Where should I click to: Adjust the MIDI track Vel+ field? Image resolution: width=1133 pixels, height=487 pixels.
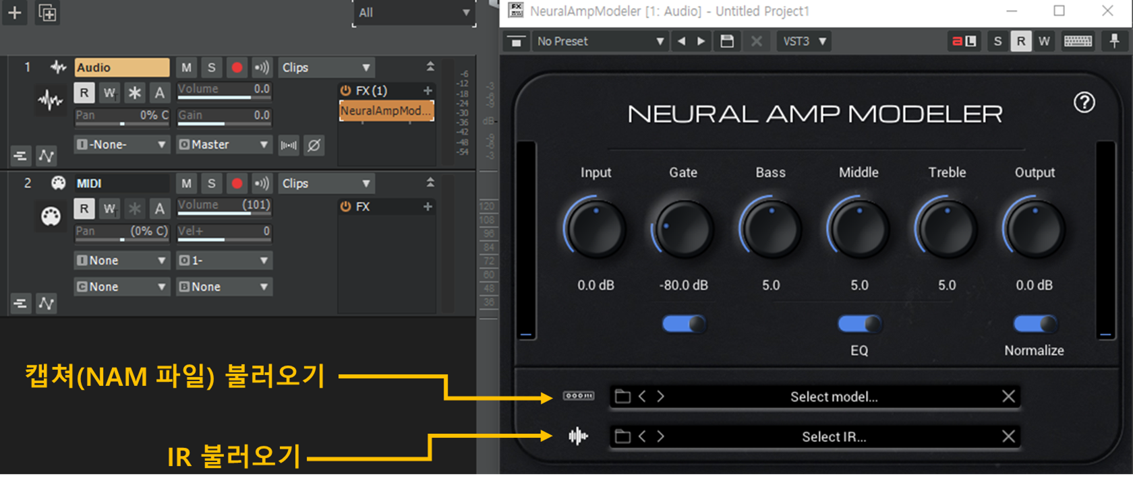[x=224, y=233]
